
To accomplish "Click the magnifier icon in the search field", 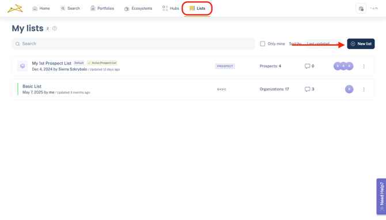I will pyautogui.click(x=17, y=44).
